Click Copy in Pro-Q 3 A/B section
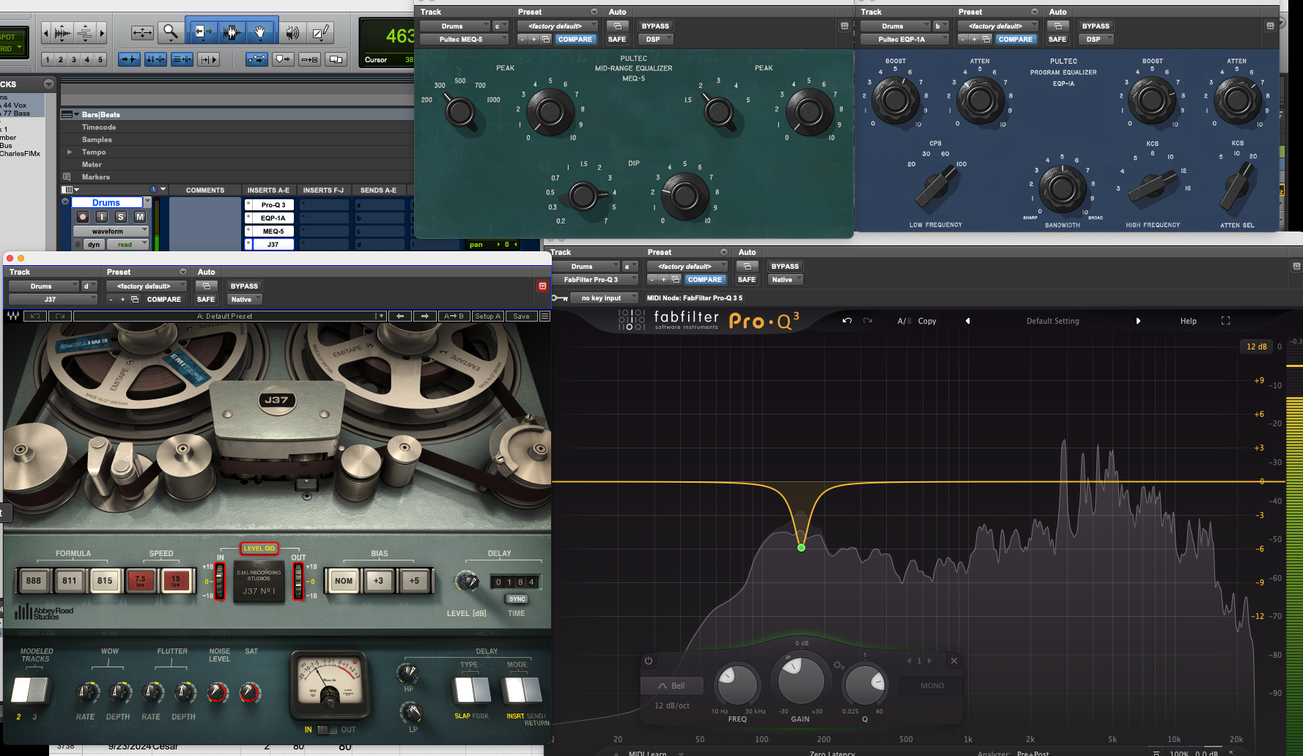 tap(927, 321)
